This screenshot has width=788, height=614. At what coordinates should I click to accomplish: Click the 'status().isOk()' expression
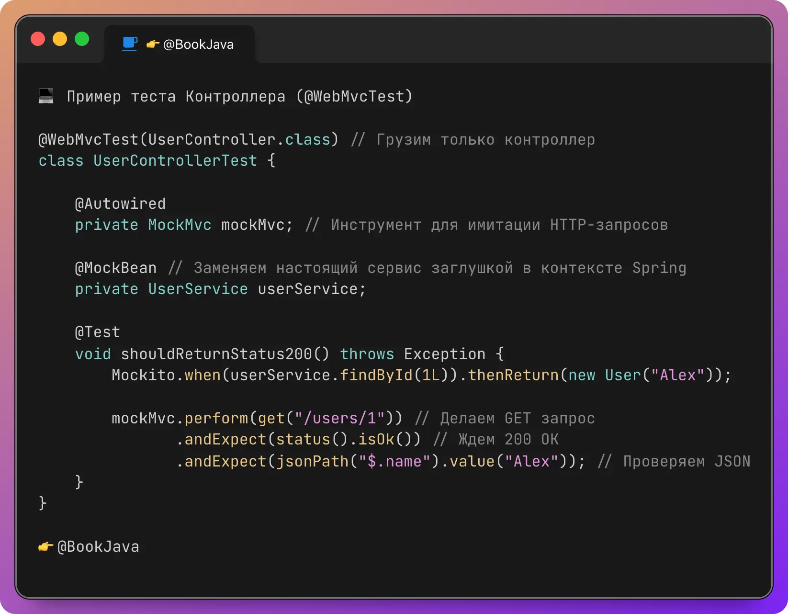pyautogui.click(x=349, y=439)
